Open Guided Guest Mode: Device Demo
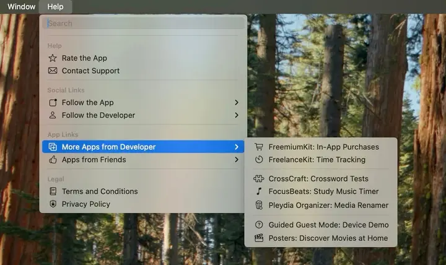The width and height of the screenshot is (446, 265). 321,225
